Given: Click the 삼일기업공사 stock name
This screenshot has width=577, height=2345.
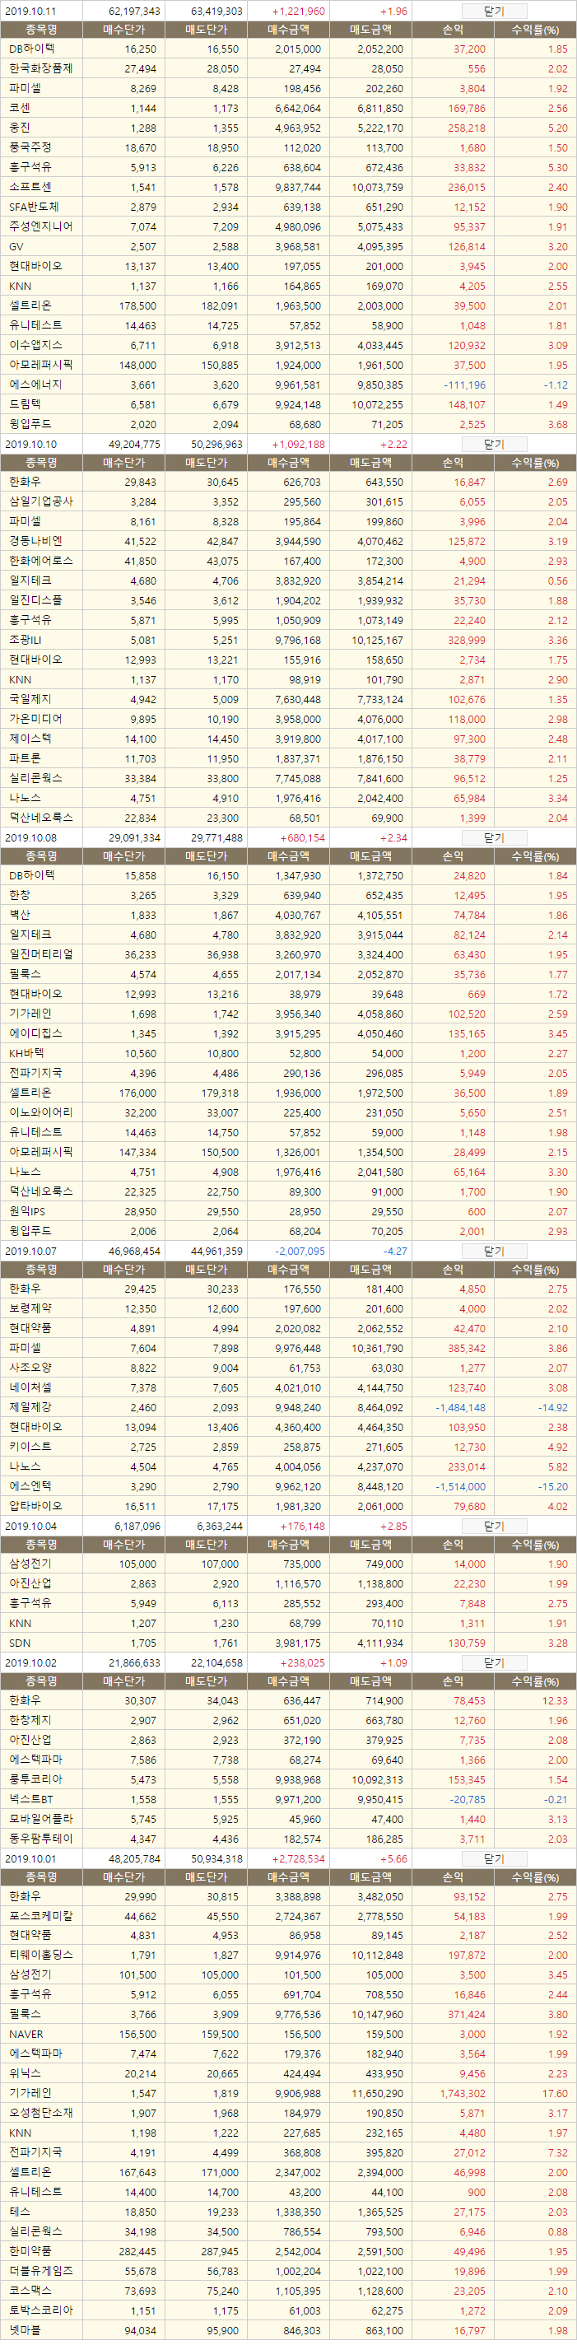Looking at the screenshot, I should (x=41, y=501).
